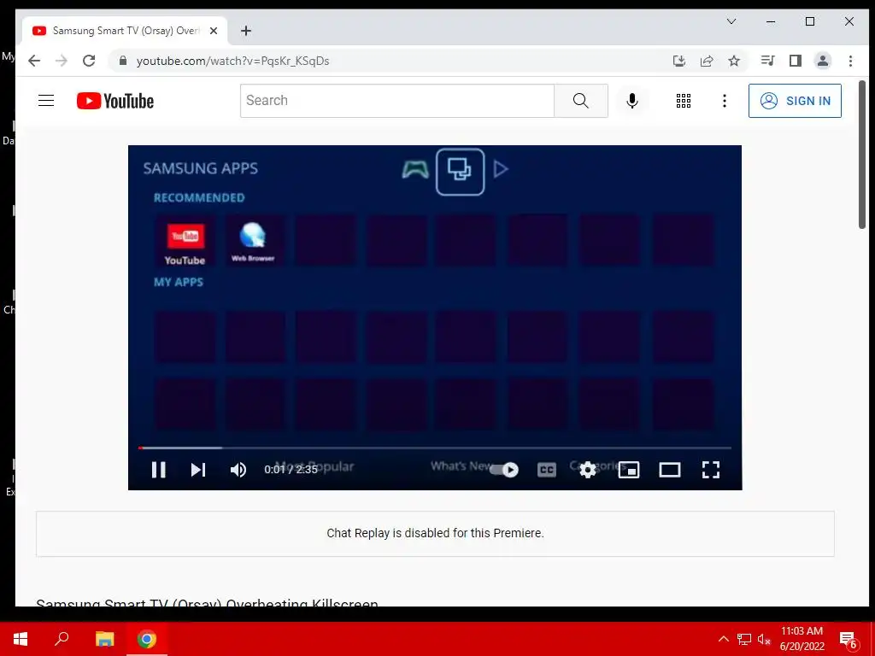The image size is (875, 656).
Task: Open network status tray icon
Action: 743,639
